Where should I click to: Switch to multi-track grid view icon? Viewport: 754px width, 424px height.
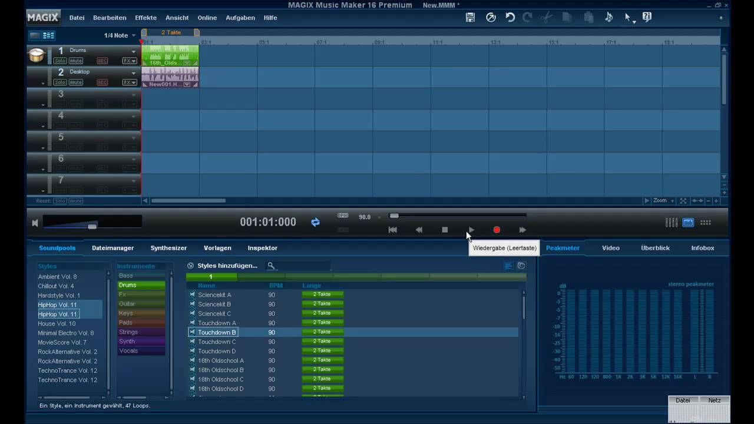point(48,35)
